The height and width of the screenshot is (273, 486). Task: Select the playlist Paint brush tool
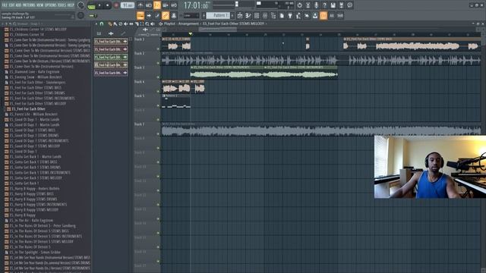coord(115,24)
